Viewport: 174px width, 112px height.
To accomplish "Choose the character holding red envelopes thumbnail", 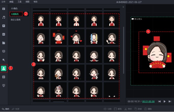I will click(58, 37).
